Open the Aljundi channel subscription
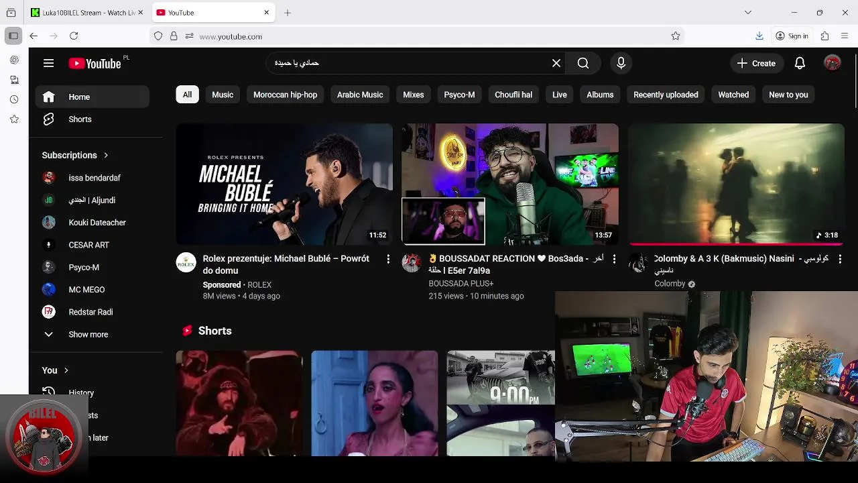Screen dimensions: 858x483 [x=93, y=200]
